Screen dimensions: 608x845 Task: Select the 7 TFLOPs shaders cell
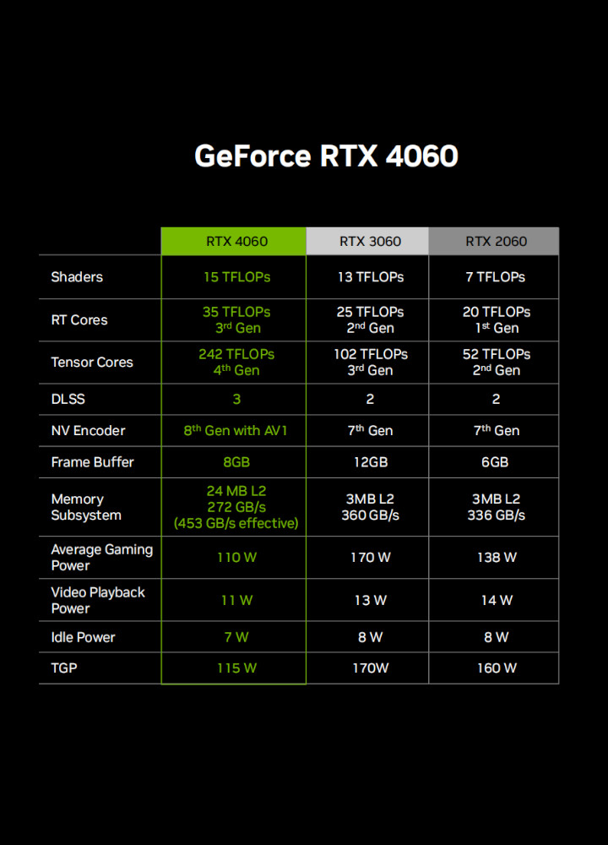494,277
